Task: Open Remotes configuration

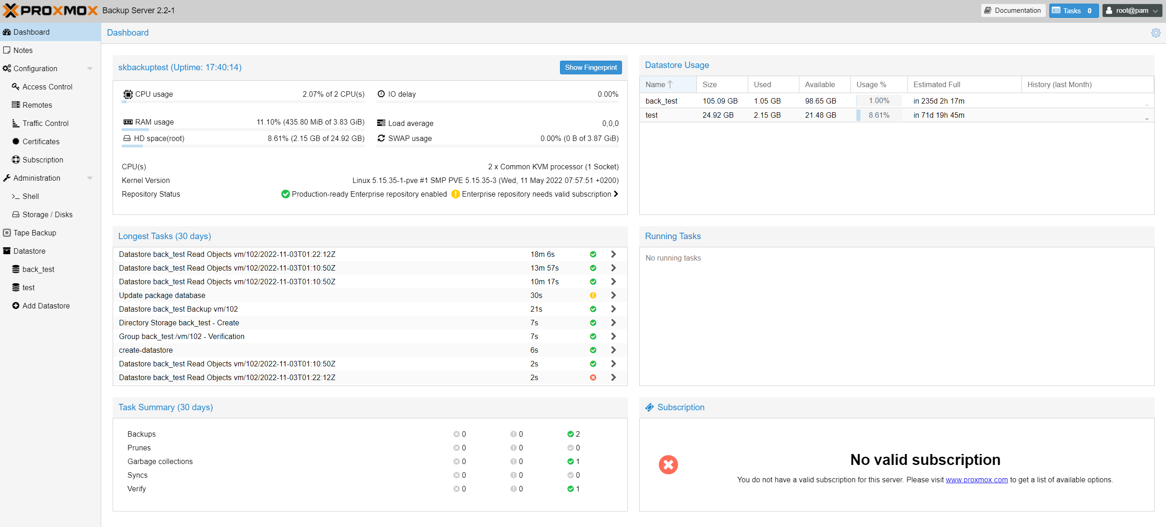Action: [50, 105]
